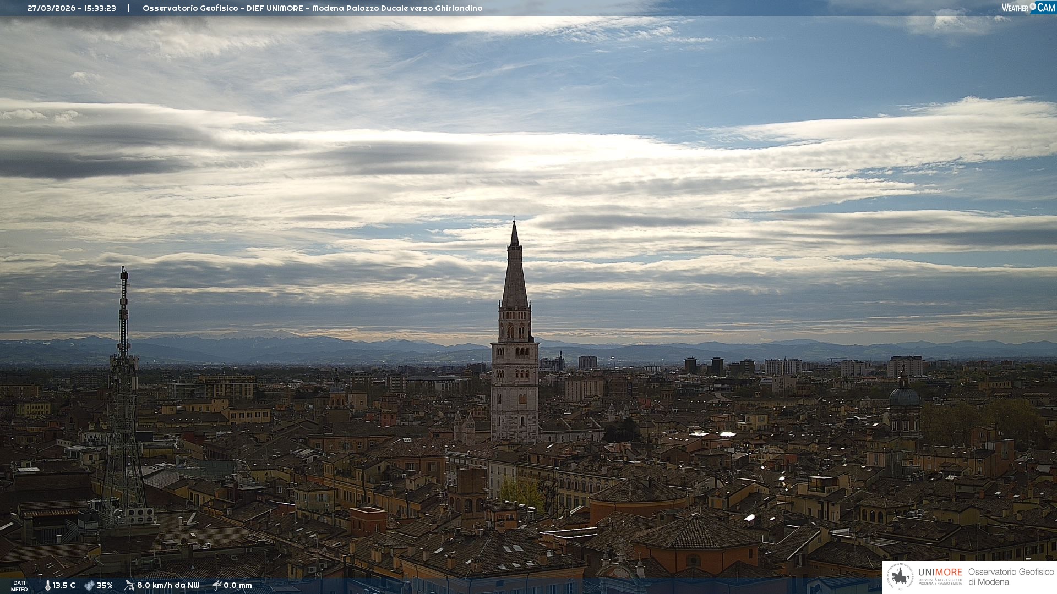Click the rain umbrella precipitation icon
The width and height of the screenshot is (1057, 594).
coord(217,585)
